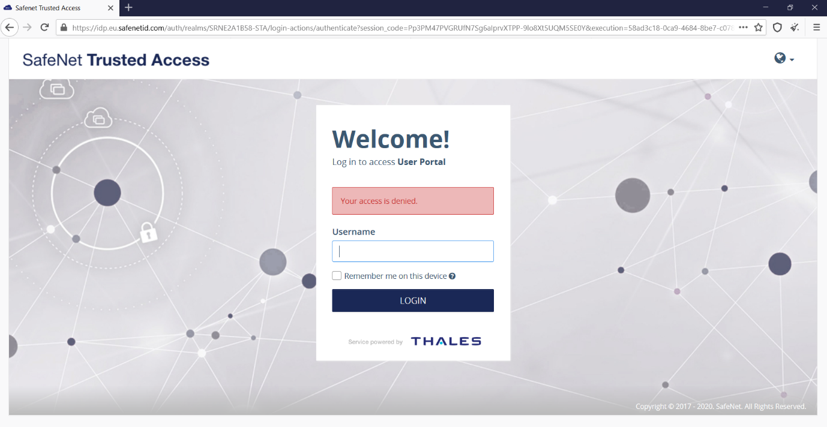827x427 pixels.
Task: Open the Firefox hamburger menu
Action: pos(817,28)
